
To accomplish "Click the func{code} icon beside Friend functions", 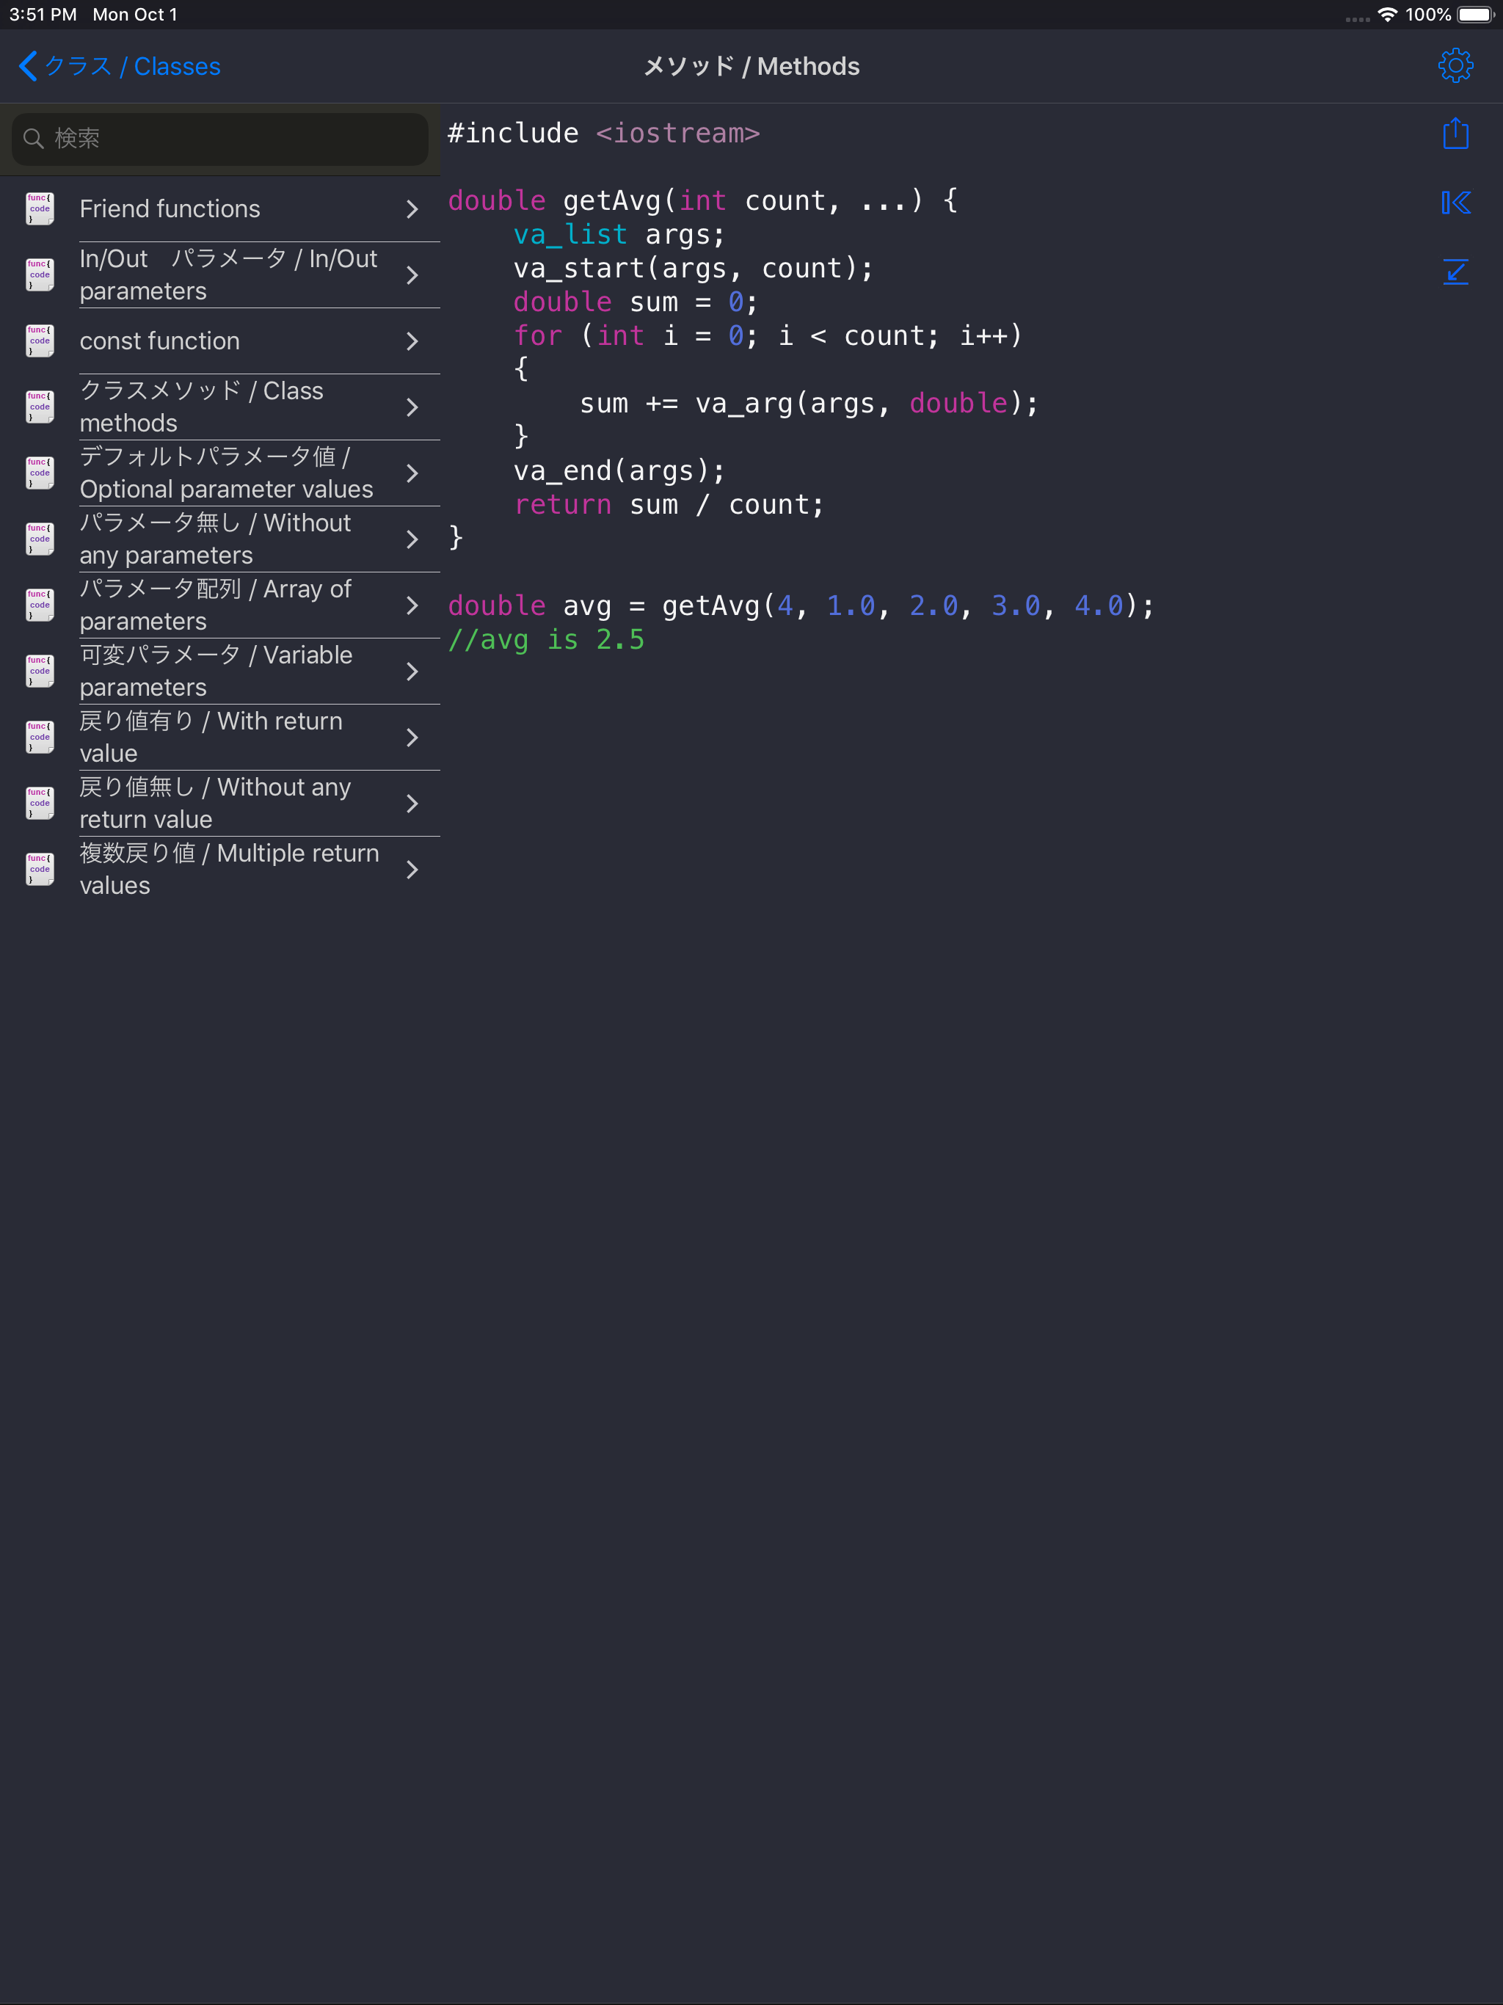I will 39,208.
